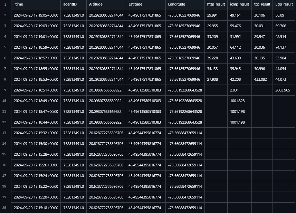This screenshot has height=213, width=296.
Task: Select the timestamp 2024-09-20 17:18:44+00:00
Action: coord(36,122)
